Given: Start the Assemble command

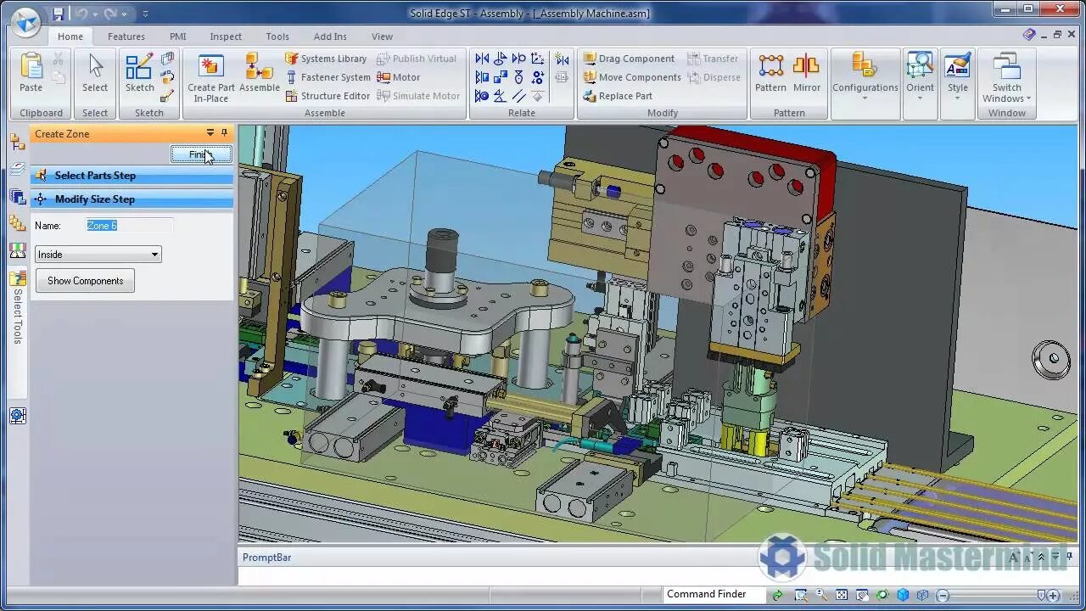Looking at the screenshot, I should pyautogui.click(x=260, y=74).
